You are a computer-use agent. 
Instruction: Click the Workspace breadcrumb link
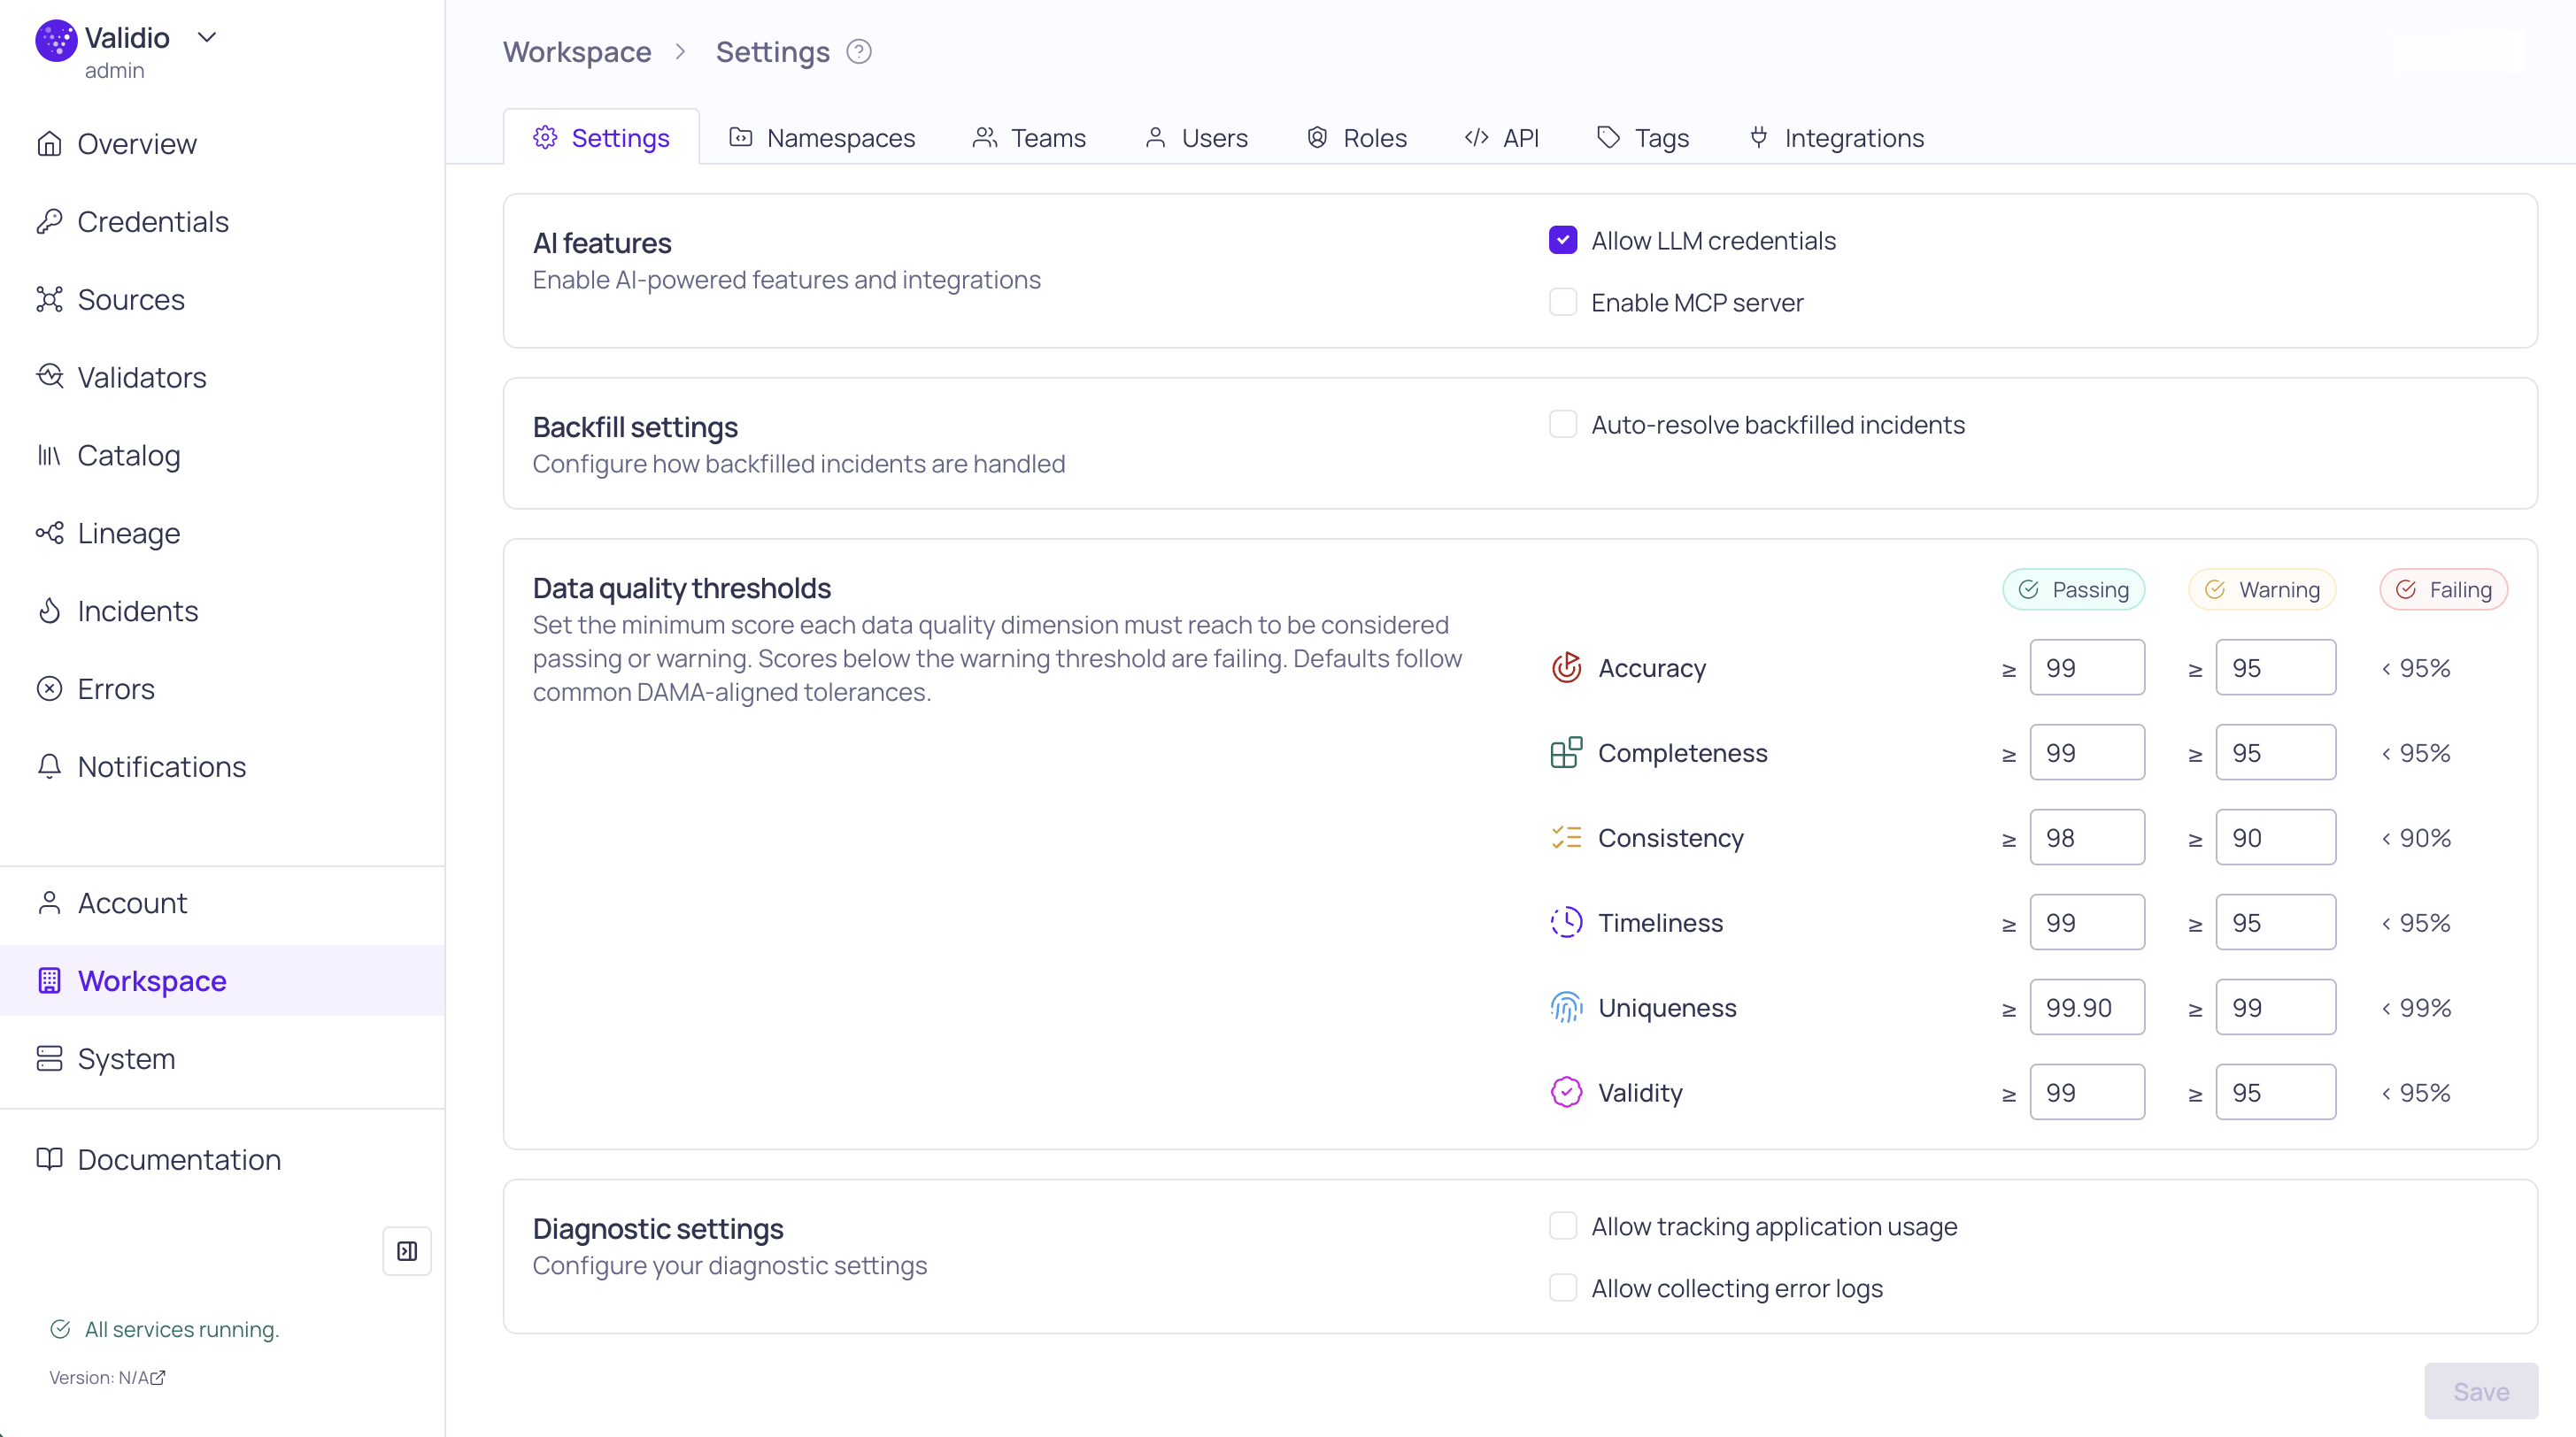[577, 52]
